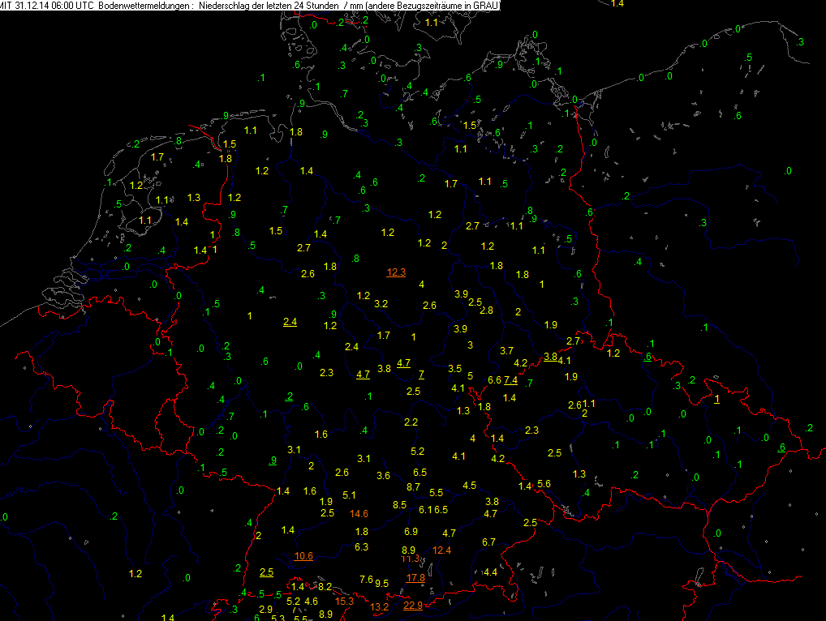The height and width of the screenshot is (621, 826).
Task: Select the orange 12.4 precipitation value
Action: 441,550
